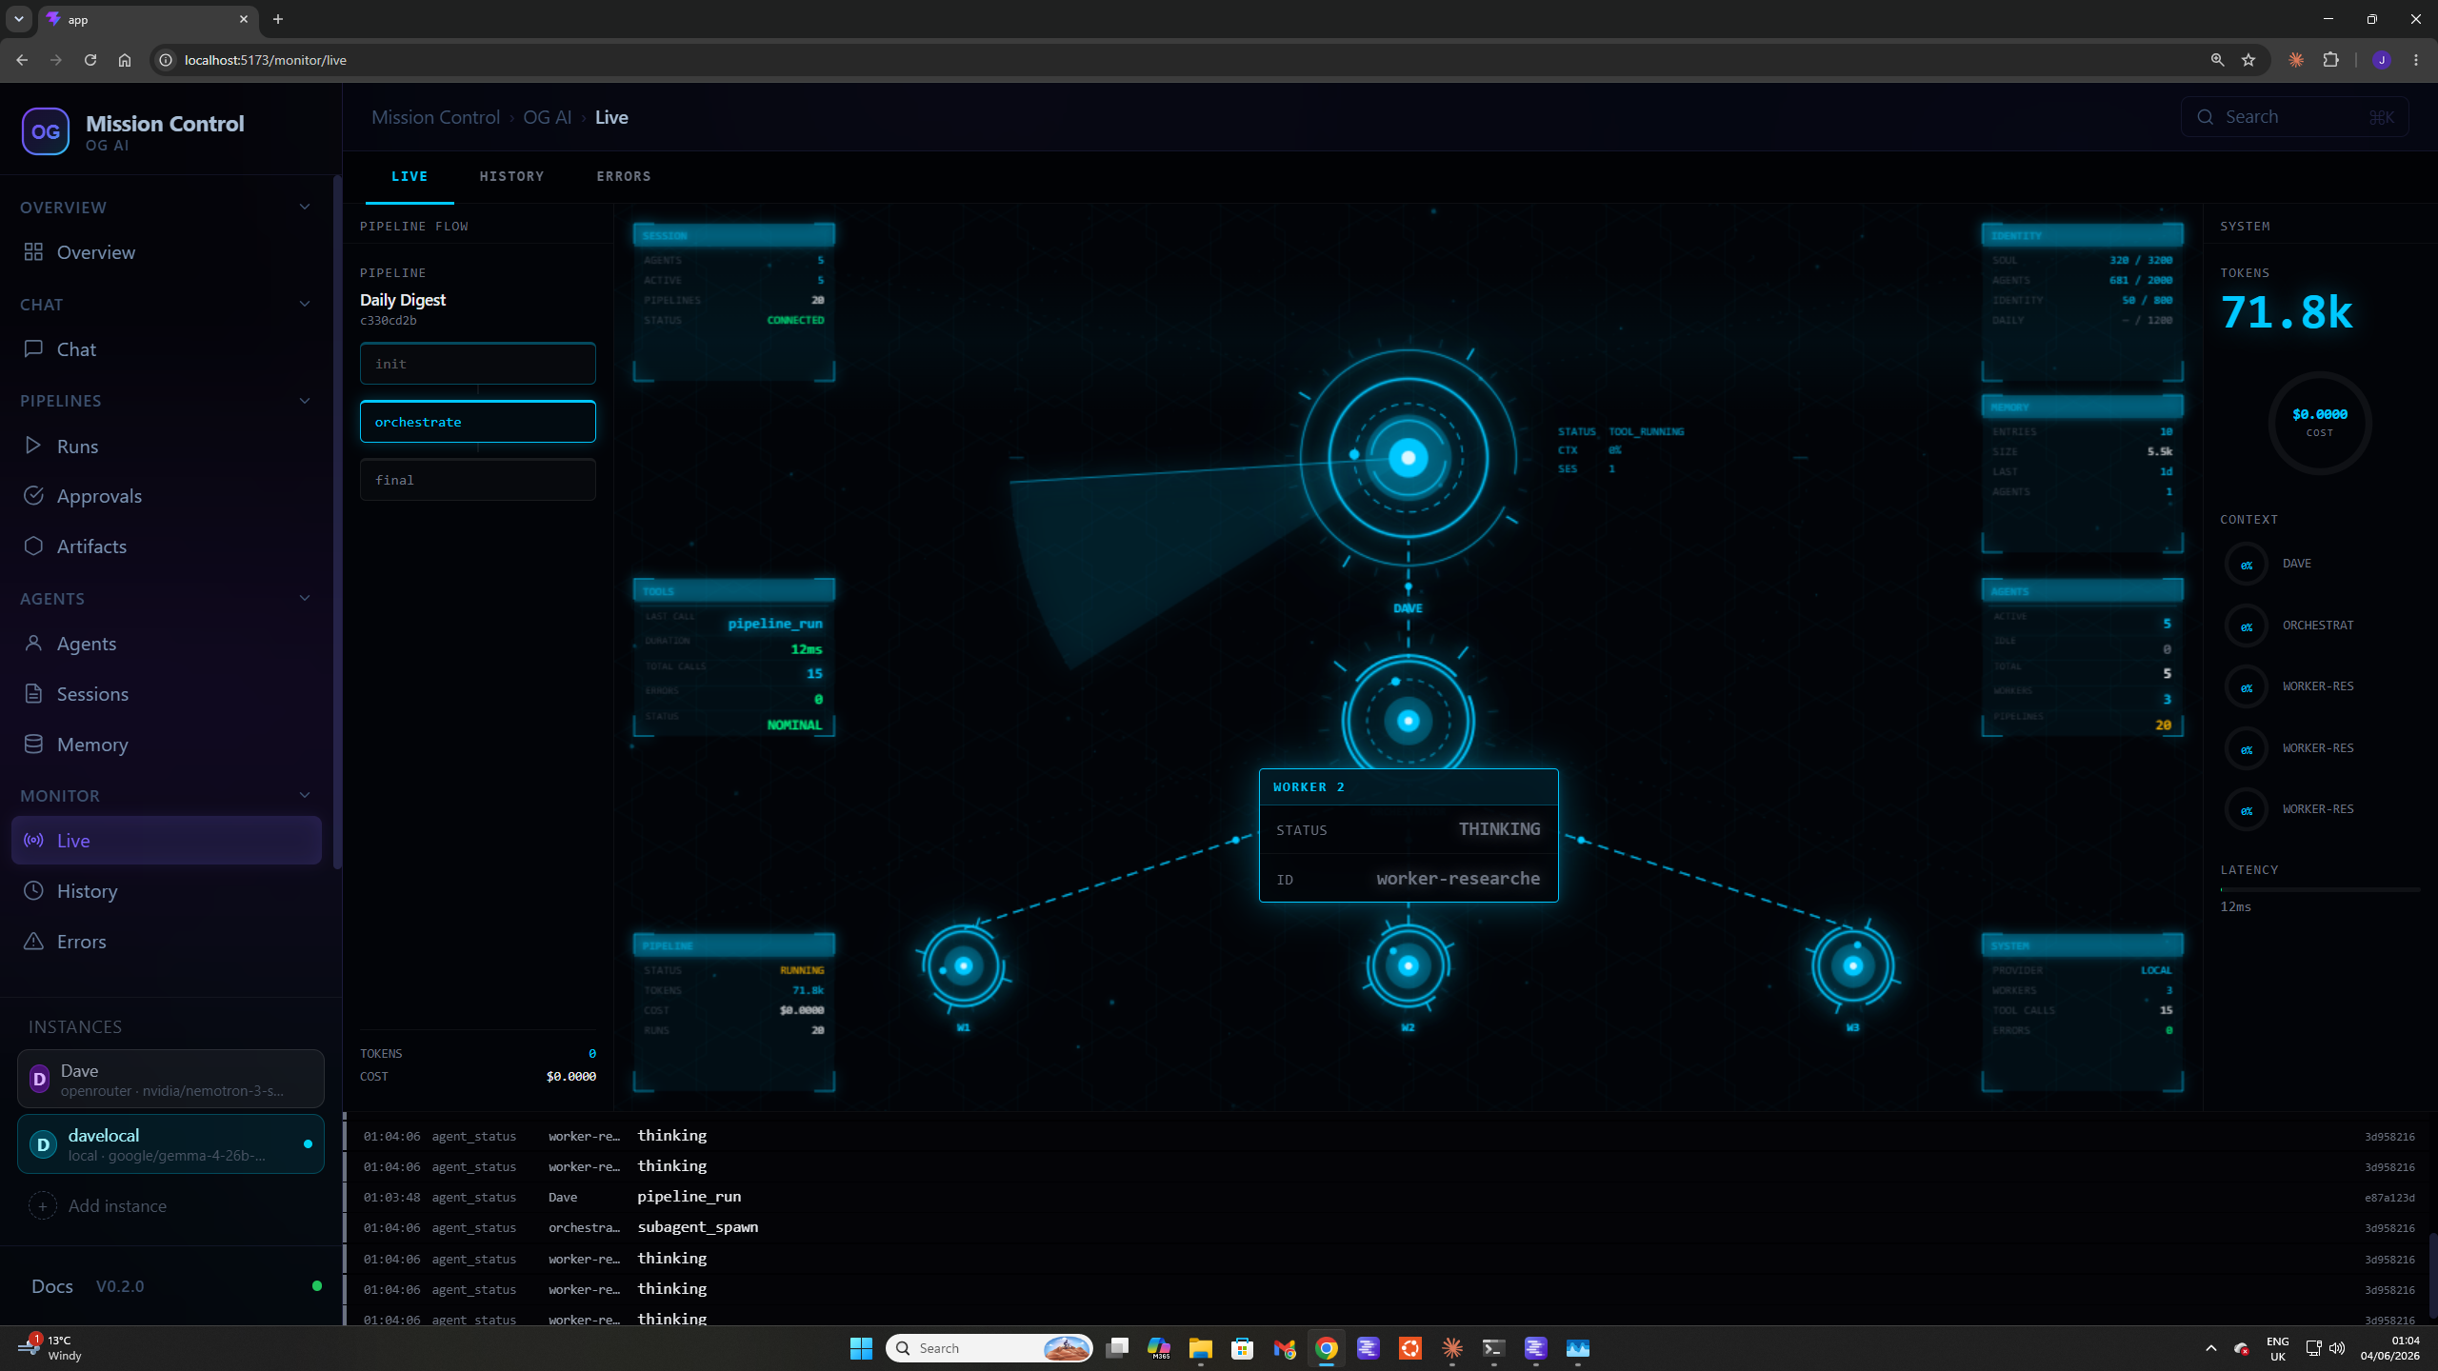Open the Windows Start menu

861,1348
